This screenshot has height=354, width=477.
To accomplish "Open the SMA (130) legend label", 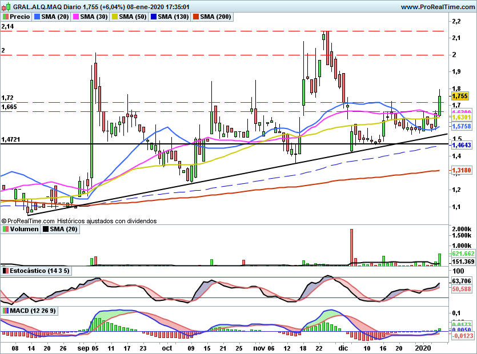I will pyautogui.click(x=173, y=17).
